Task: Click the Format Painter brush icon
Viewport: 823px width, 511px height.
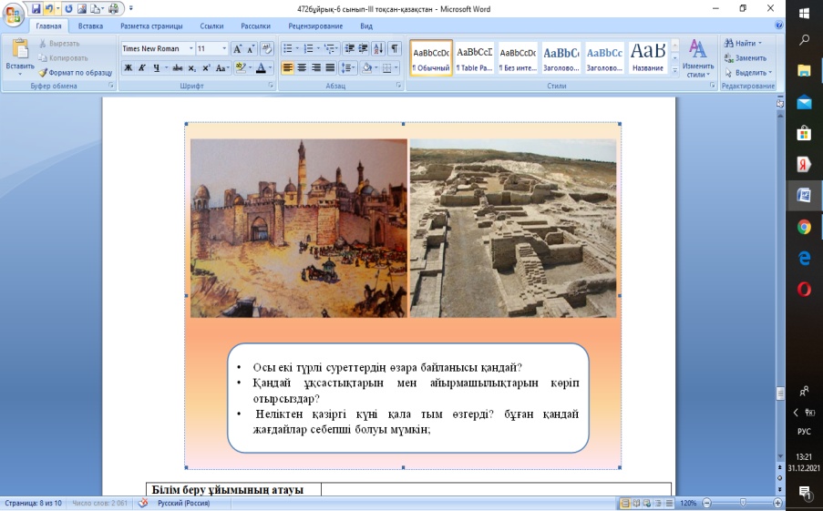Action: [x=43, y=72]
